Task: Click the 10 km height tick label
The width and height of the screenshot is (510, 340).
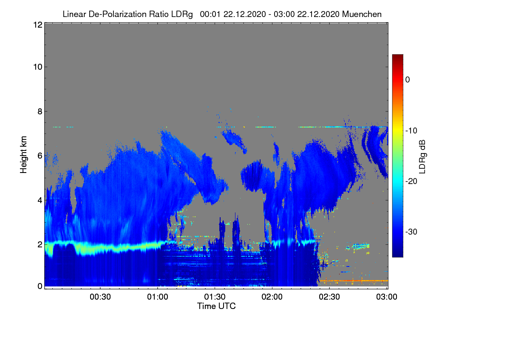Action: pyautogui.click(x=37, y=67)
